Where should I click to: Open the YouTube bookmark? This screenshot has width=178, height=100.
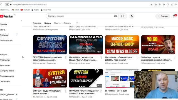(x=25, y=10)
